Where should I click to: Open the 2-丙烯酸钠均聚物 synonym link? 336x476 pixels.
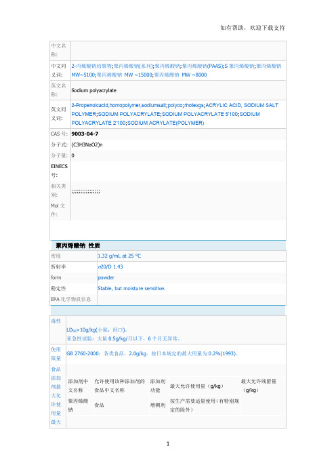(91, 66)
